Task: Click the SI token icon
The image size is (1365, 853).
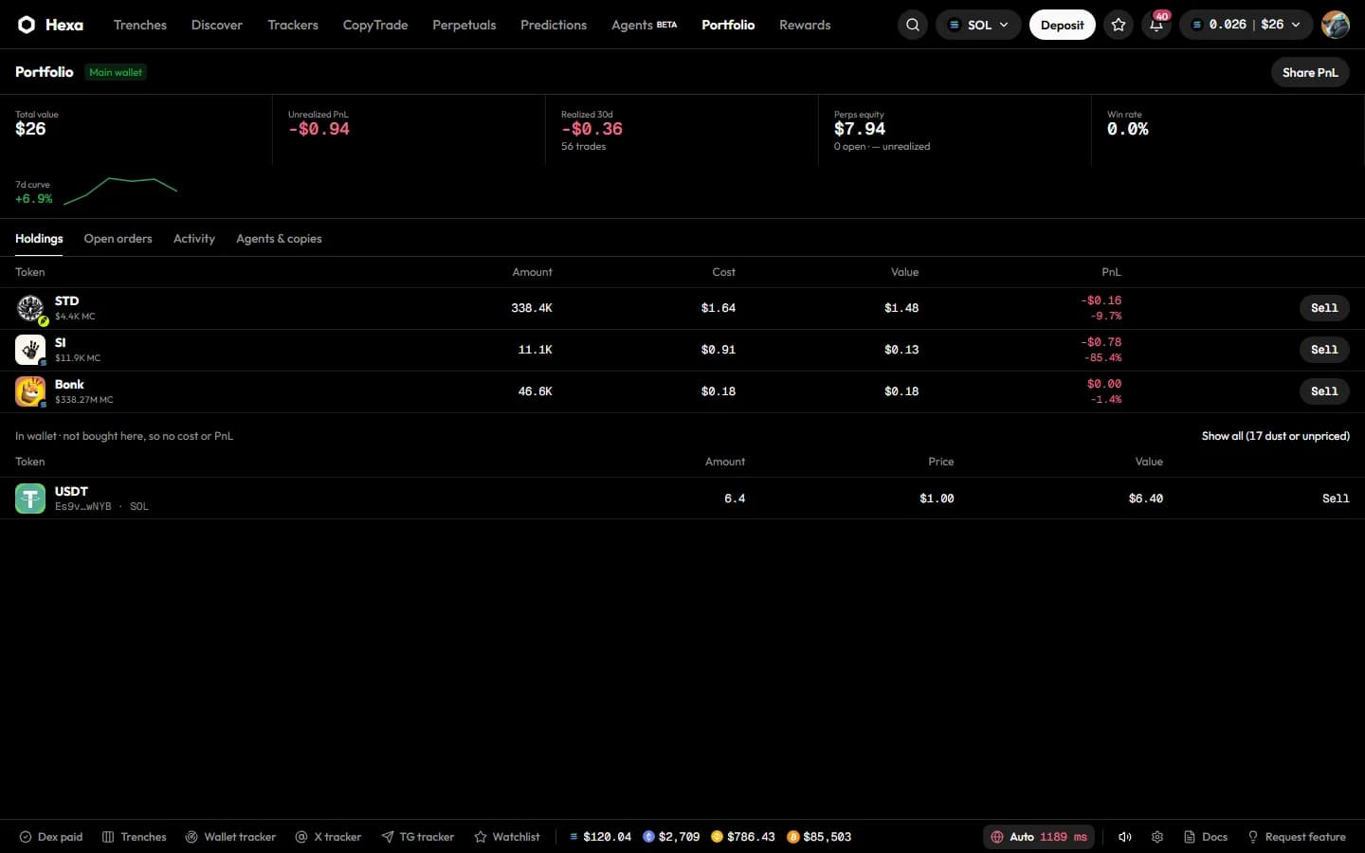Action: [x=30, y=350]
